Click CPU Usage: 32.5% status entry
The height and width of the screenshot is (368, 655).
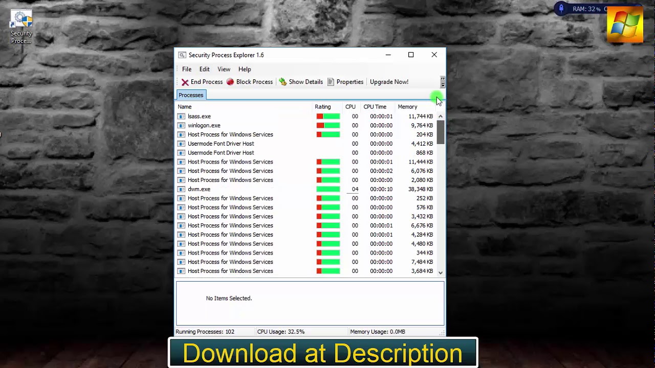pos(281,332)
